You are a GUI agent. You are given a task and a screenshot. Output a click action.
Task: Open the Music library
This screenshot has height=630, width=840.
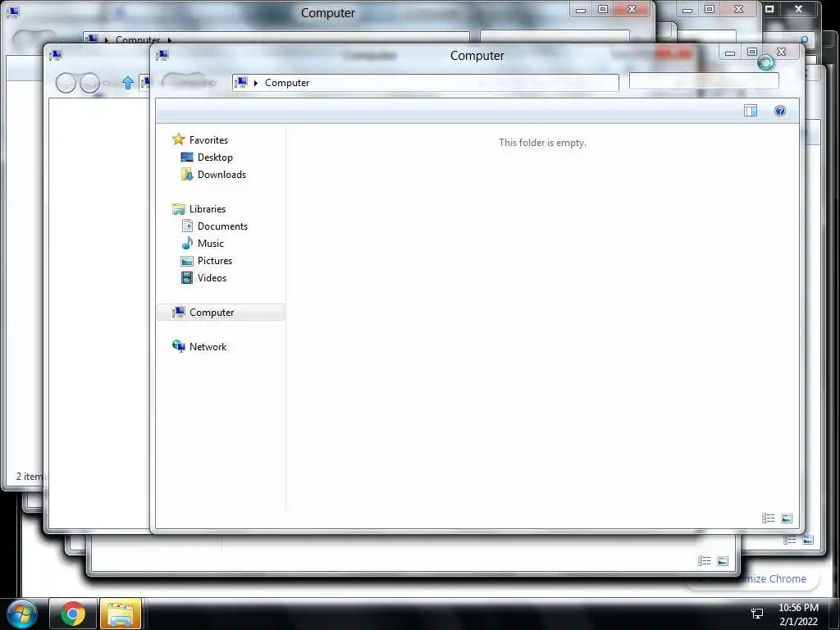point(211,243)
